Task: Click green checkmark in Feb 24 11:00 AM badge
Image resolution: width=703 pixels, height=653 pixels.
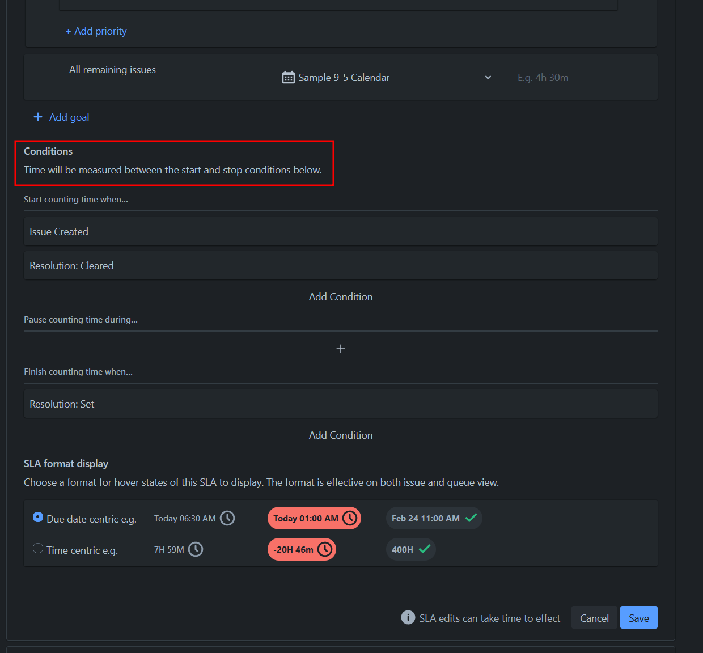Action: 471,518
